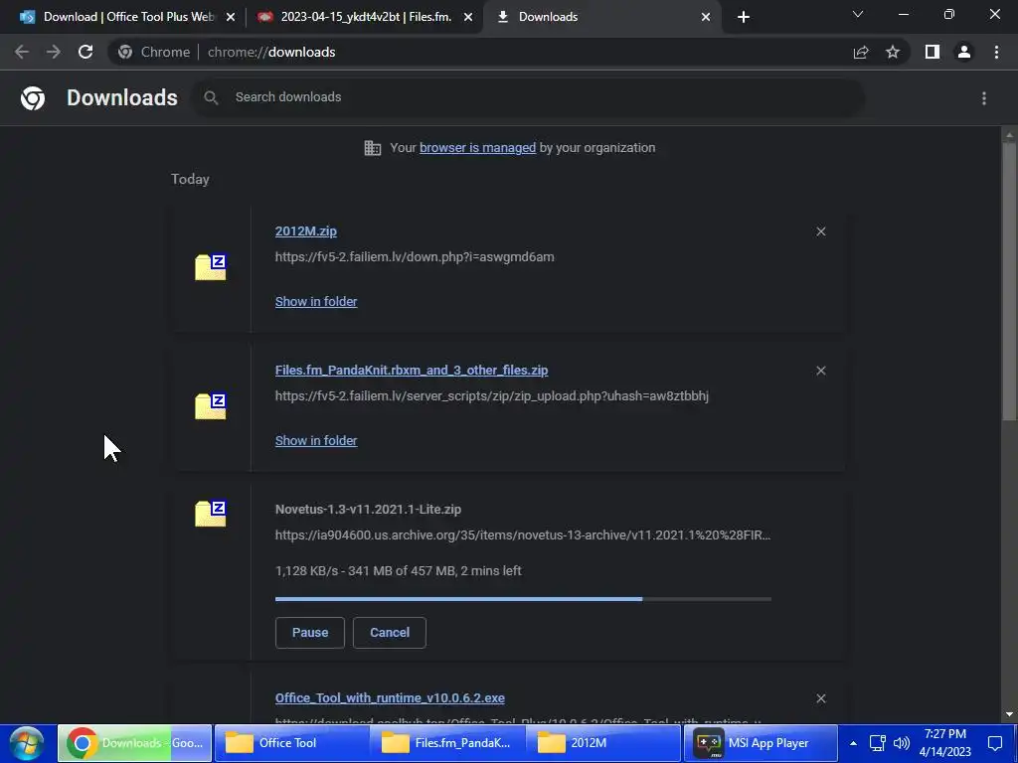Click the Files.fm zip_upload.php source URL
This screenshot has height=763, width=1018.
click(492, 395)
